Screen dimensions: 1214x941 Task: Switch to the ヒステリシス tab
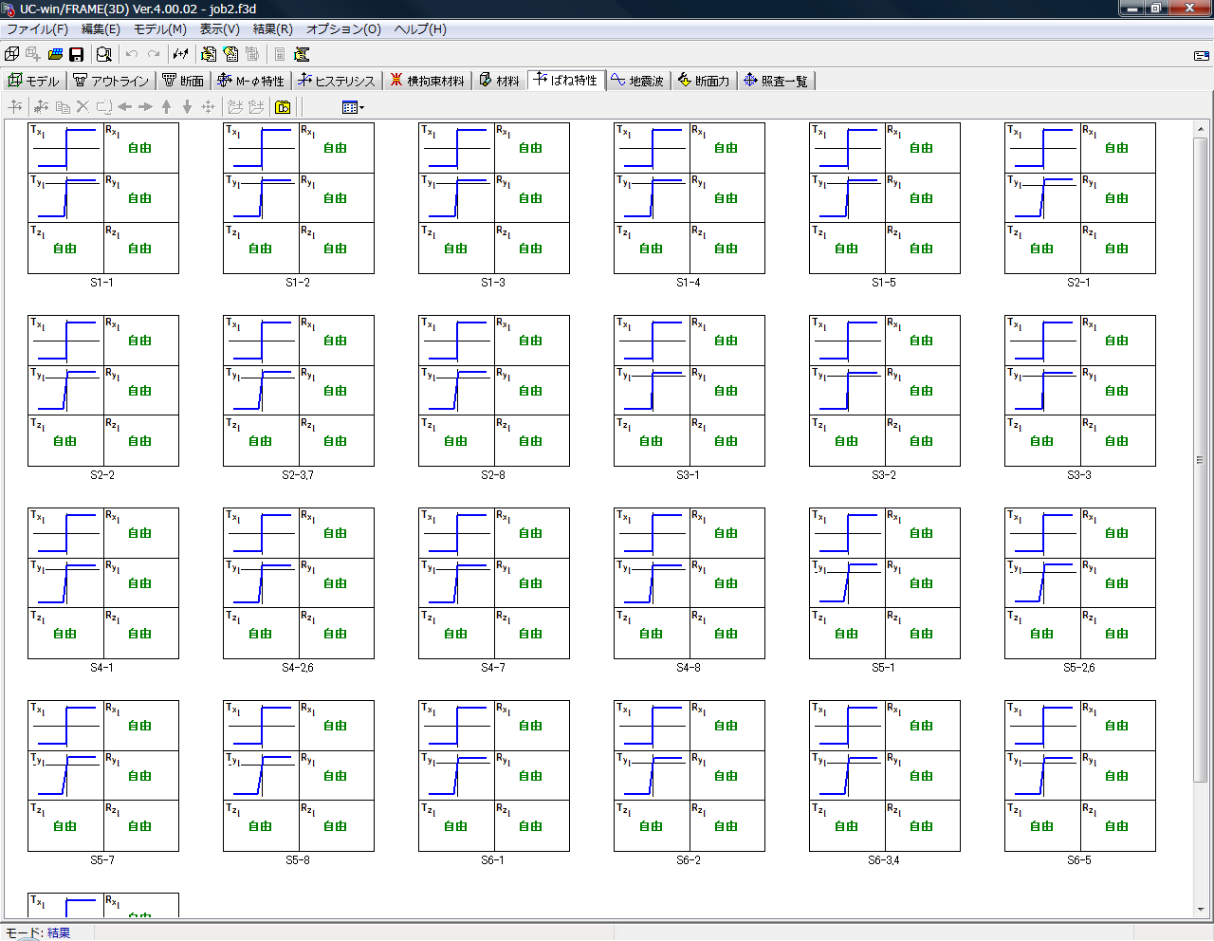(336, 81)
